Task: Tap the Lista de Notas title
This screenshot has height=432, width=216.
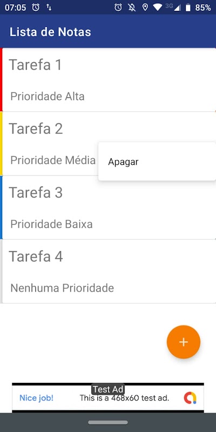Action: (50, 32)
